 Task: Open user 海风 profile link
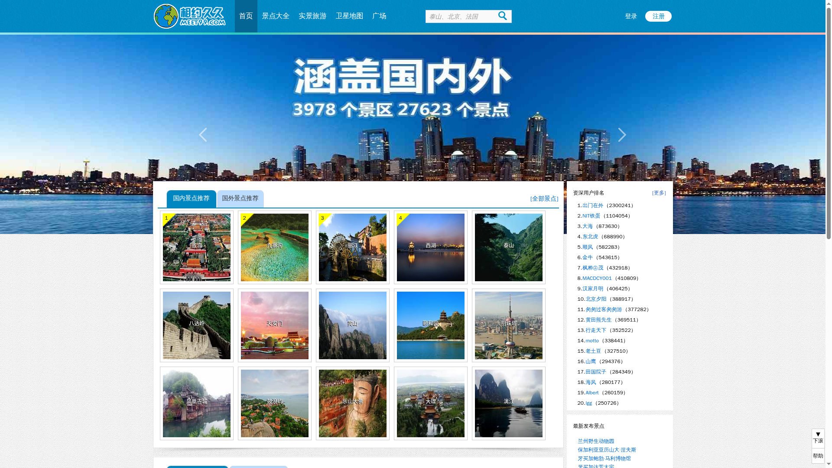591,382
